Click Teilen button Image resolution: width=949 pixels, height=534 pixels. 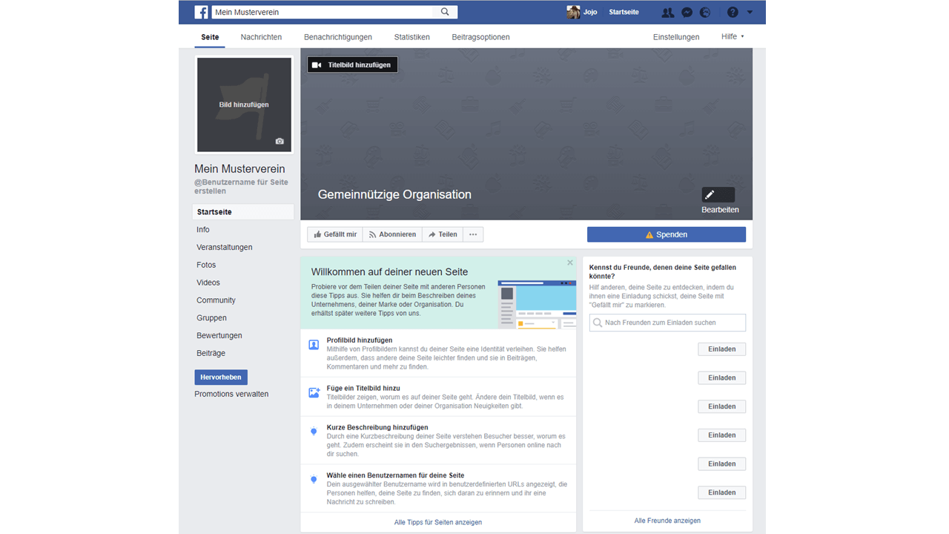coord(443,234)
